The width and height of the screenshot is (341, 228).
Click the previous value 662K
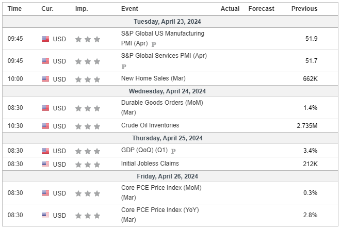(311, 79)
